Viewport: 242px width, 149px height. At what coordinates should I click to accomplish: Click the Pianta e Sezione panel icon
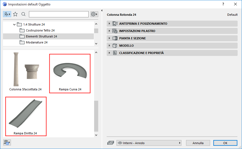pyautogui.click(x=115, y=38)
